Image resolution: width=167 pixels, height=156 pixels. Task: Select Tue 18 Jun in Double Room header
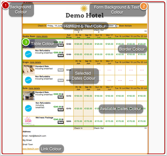(x=120, y=36)
